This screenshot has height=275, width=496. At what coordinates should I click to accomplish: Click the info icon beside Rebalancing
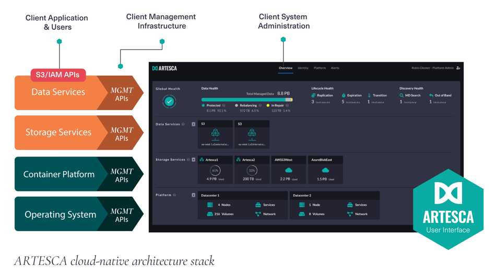[x=261, y=105]
